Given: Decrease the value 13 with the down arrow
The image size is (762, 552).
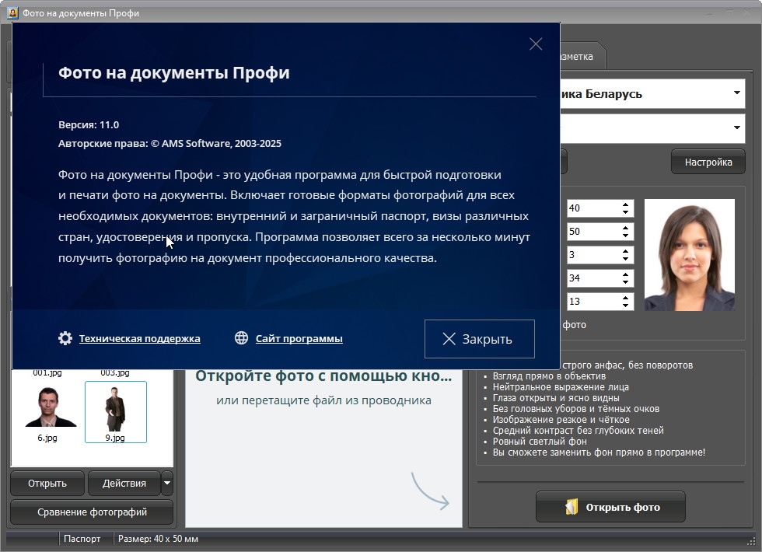Looking at the screenshot, I should (625, 306).
